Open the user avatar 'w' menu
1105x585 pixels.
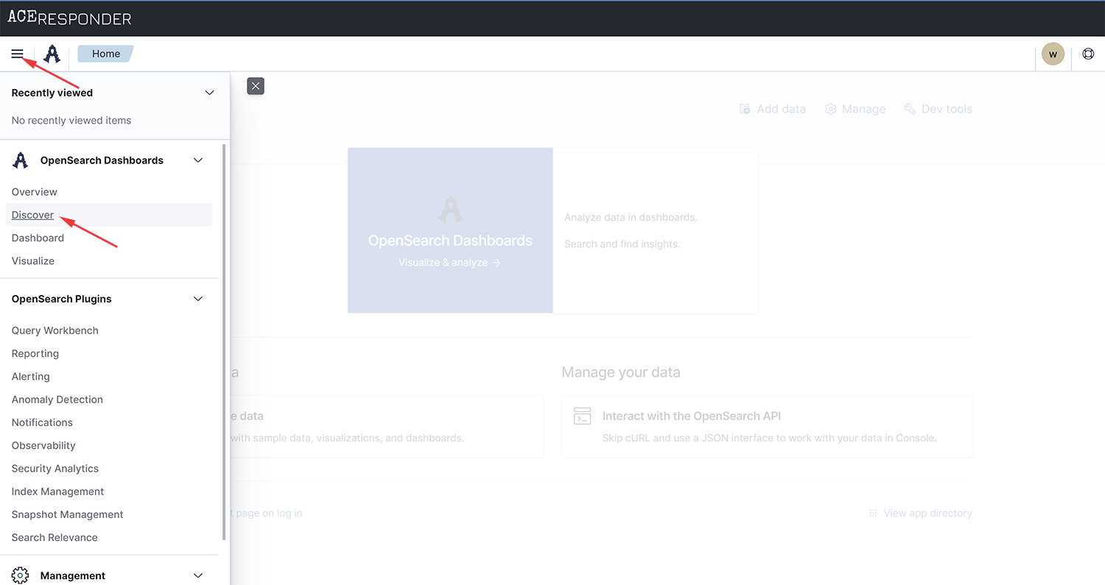point(1053,54)
